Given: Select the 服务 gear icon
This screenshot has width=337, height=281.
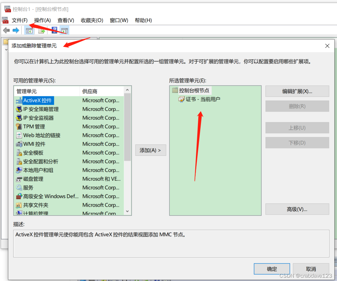Looking at the screenshot, I should point(19,188).
